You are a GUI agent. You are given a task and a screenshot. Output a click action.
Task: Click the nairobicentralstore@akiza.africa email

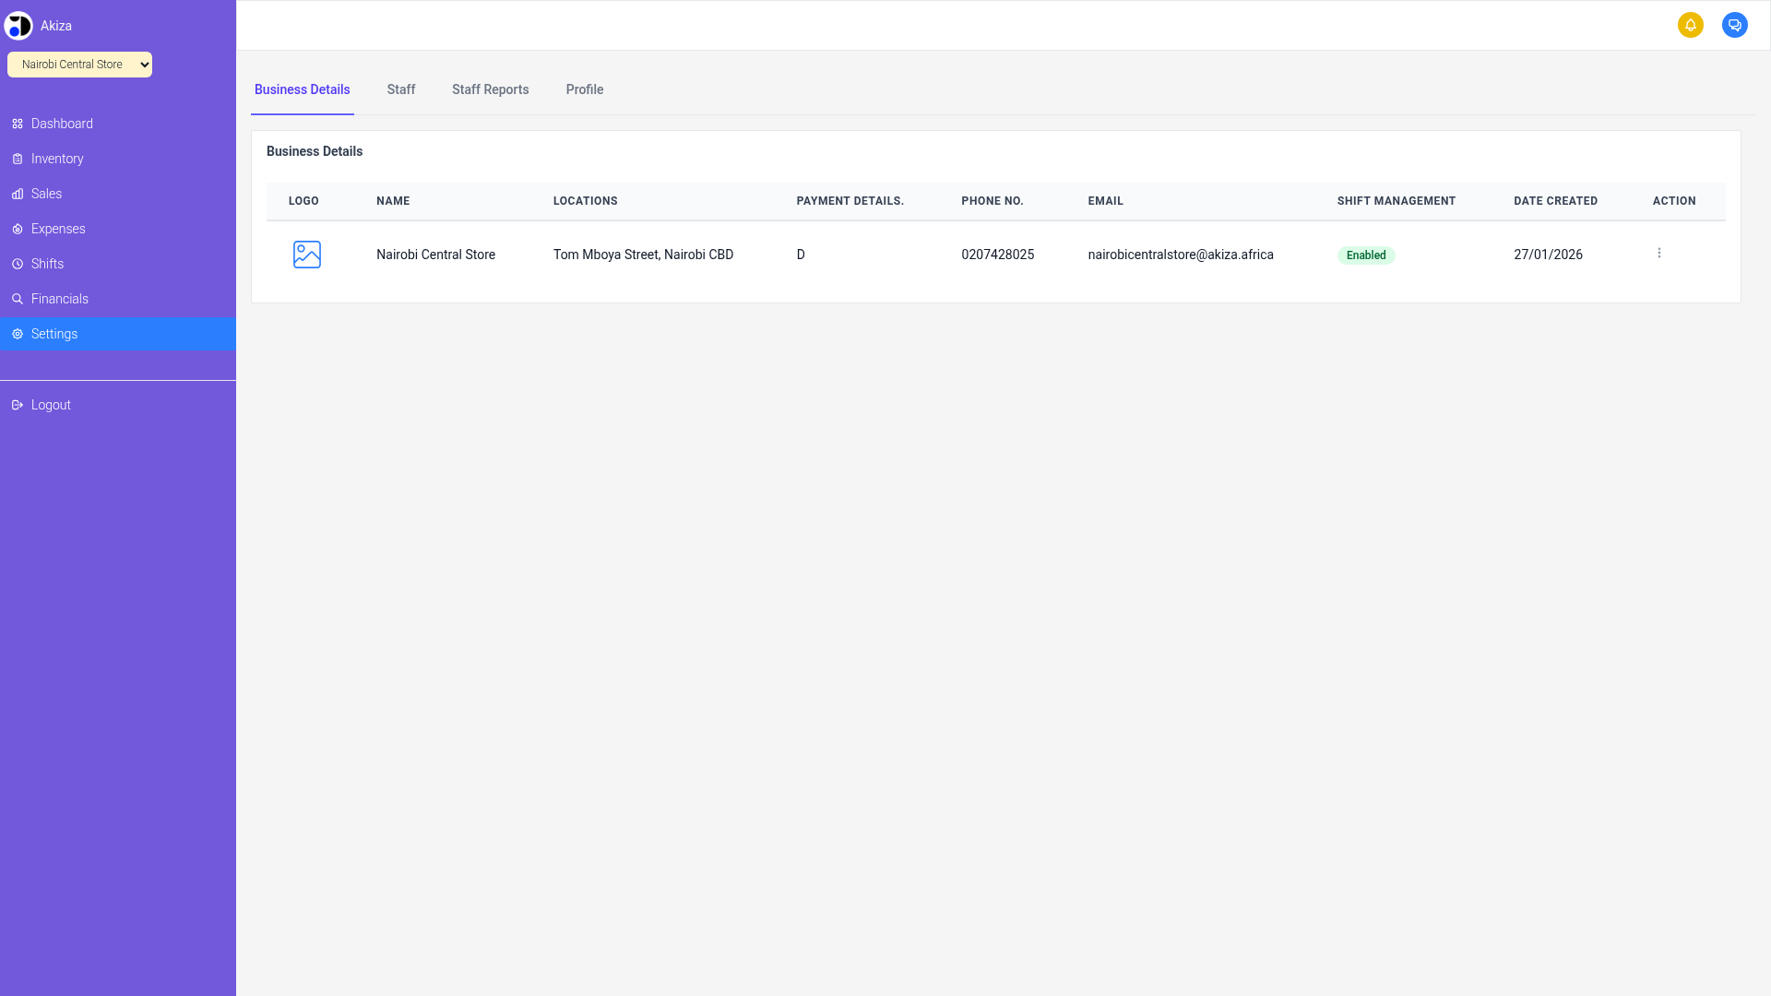coord(1180,255)
